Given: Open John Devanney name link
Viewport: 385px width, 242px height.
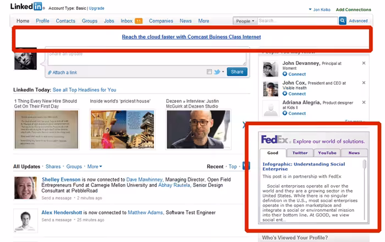Looking at the screenshot, I should point(301,63).
